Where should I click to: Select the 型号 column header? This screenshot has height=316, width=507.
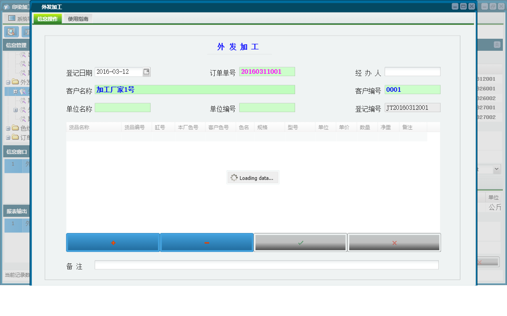[300, 127]
